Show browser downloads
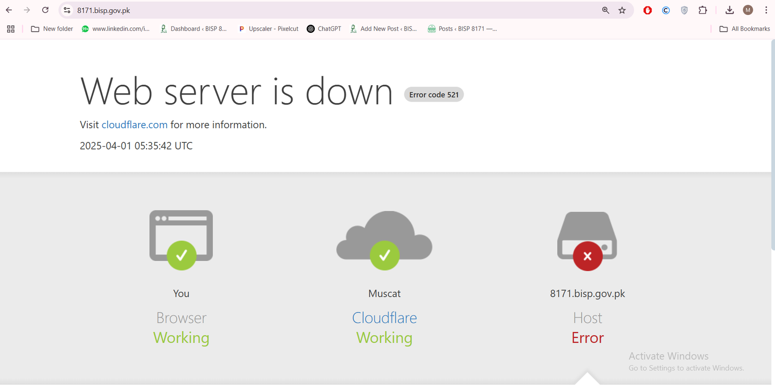This screenshot has width=775, height=392. click(x=729, y=10)
